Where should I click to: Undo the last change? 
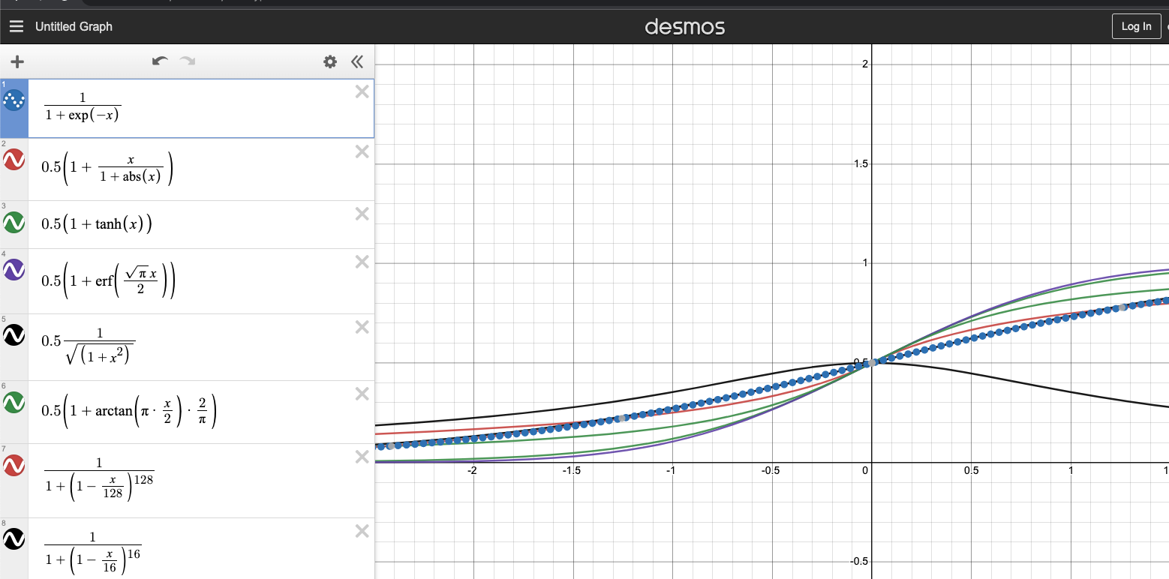(161, 61)
